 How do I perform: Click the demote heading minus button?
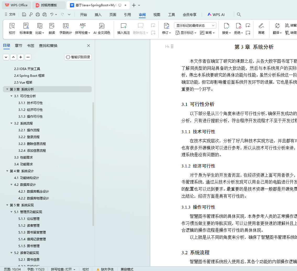click(28, 57)
